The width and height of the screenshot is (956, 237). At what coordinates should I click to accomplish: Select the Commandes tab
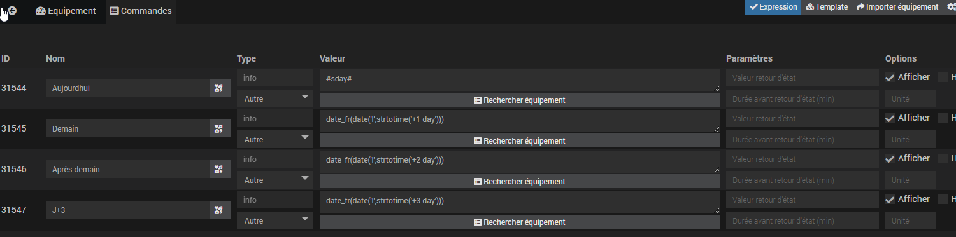tap(141, 11)
